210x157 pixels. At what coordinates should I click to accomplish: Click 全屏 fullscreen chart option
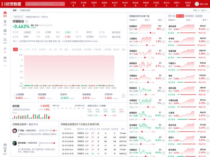[123, 49]
